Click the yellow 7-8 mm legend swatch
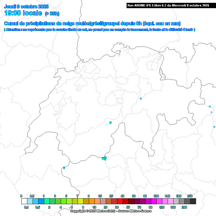Viewport: 216px width, 216px height. tap(80, 201)
